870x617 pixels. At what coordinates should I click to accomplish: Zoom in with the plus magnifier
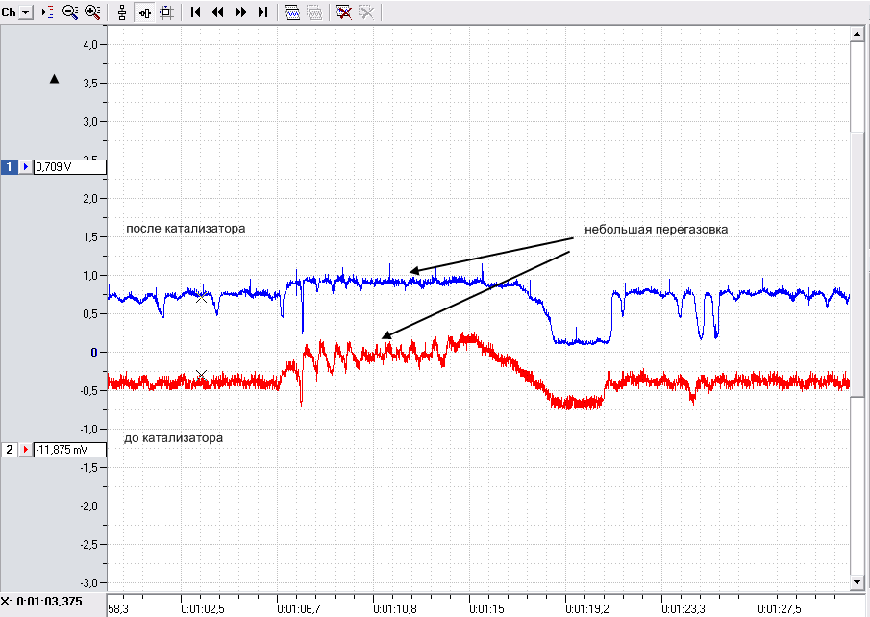[92, 12]
